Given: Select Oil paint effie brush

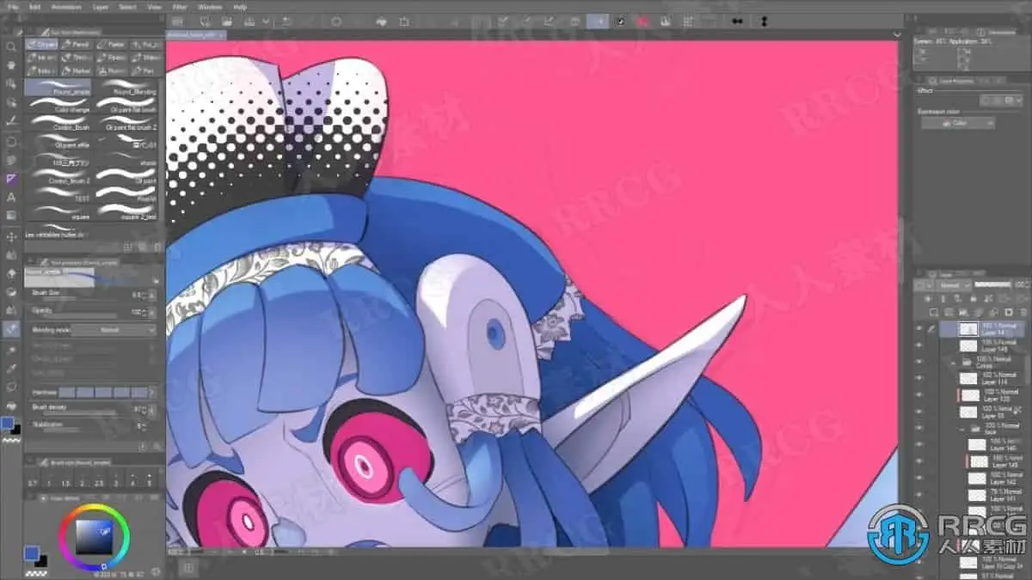Looking at the screenshot, I should pyautogui.click(x=58, y=139).
